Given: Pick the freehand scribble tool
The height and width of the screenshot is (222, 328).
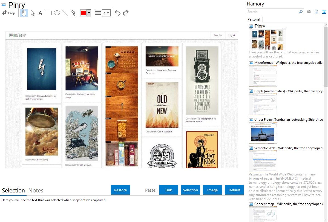Looking at the screenshot, I should point(73,13).
